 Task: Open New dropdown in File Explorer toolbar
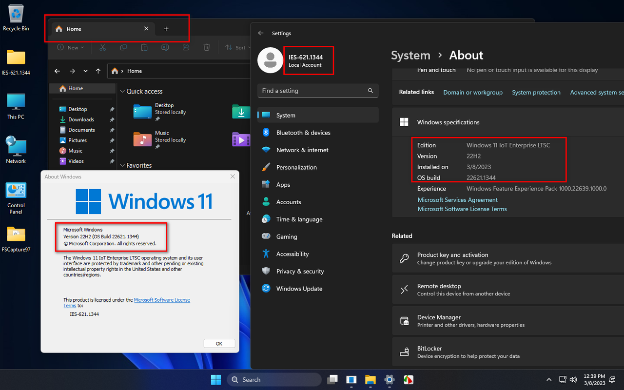pos(71,47)
